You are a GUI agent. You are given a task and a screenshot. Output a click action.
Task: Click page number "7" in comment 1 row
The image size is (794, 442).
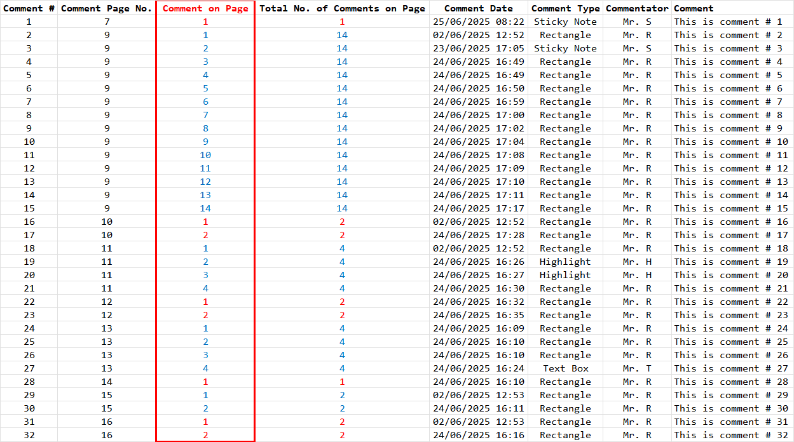tap(107, 22)
